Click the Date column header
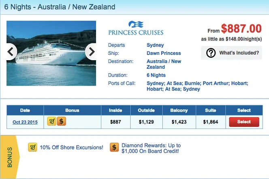Screen dimensions: 269x179 (x=25, y=110)
